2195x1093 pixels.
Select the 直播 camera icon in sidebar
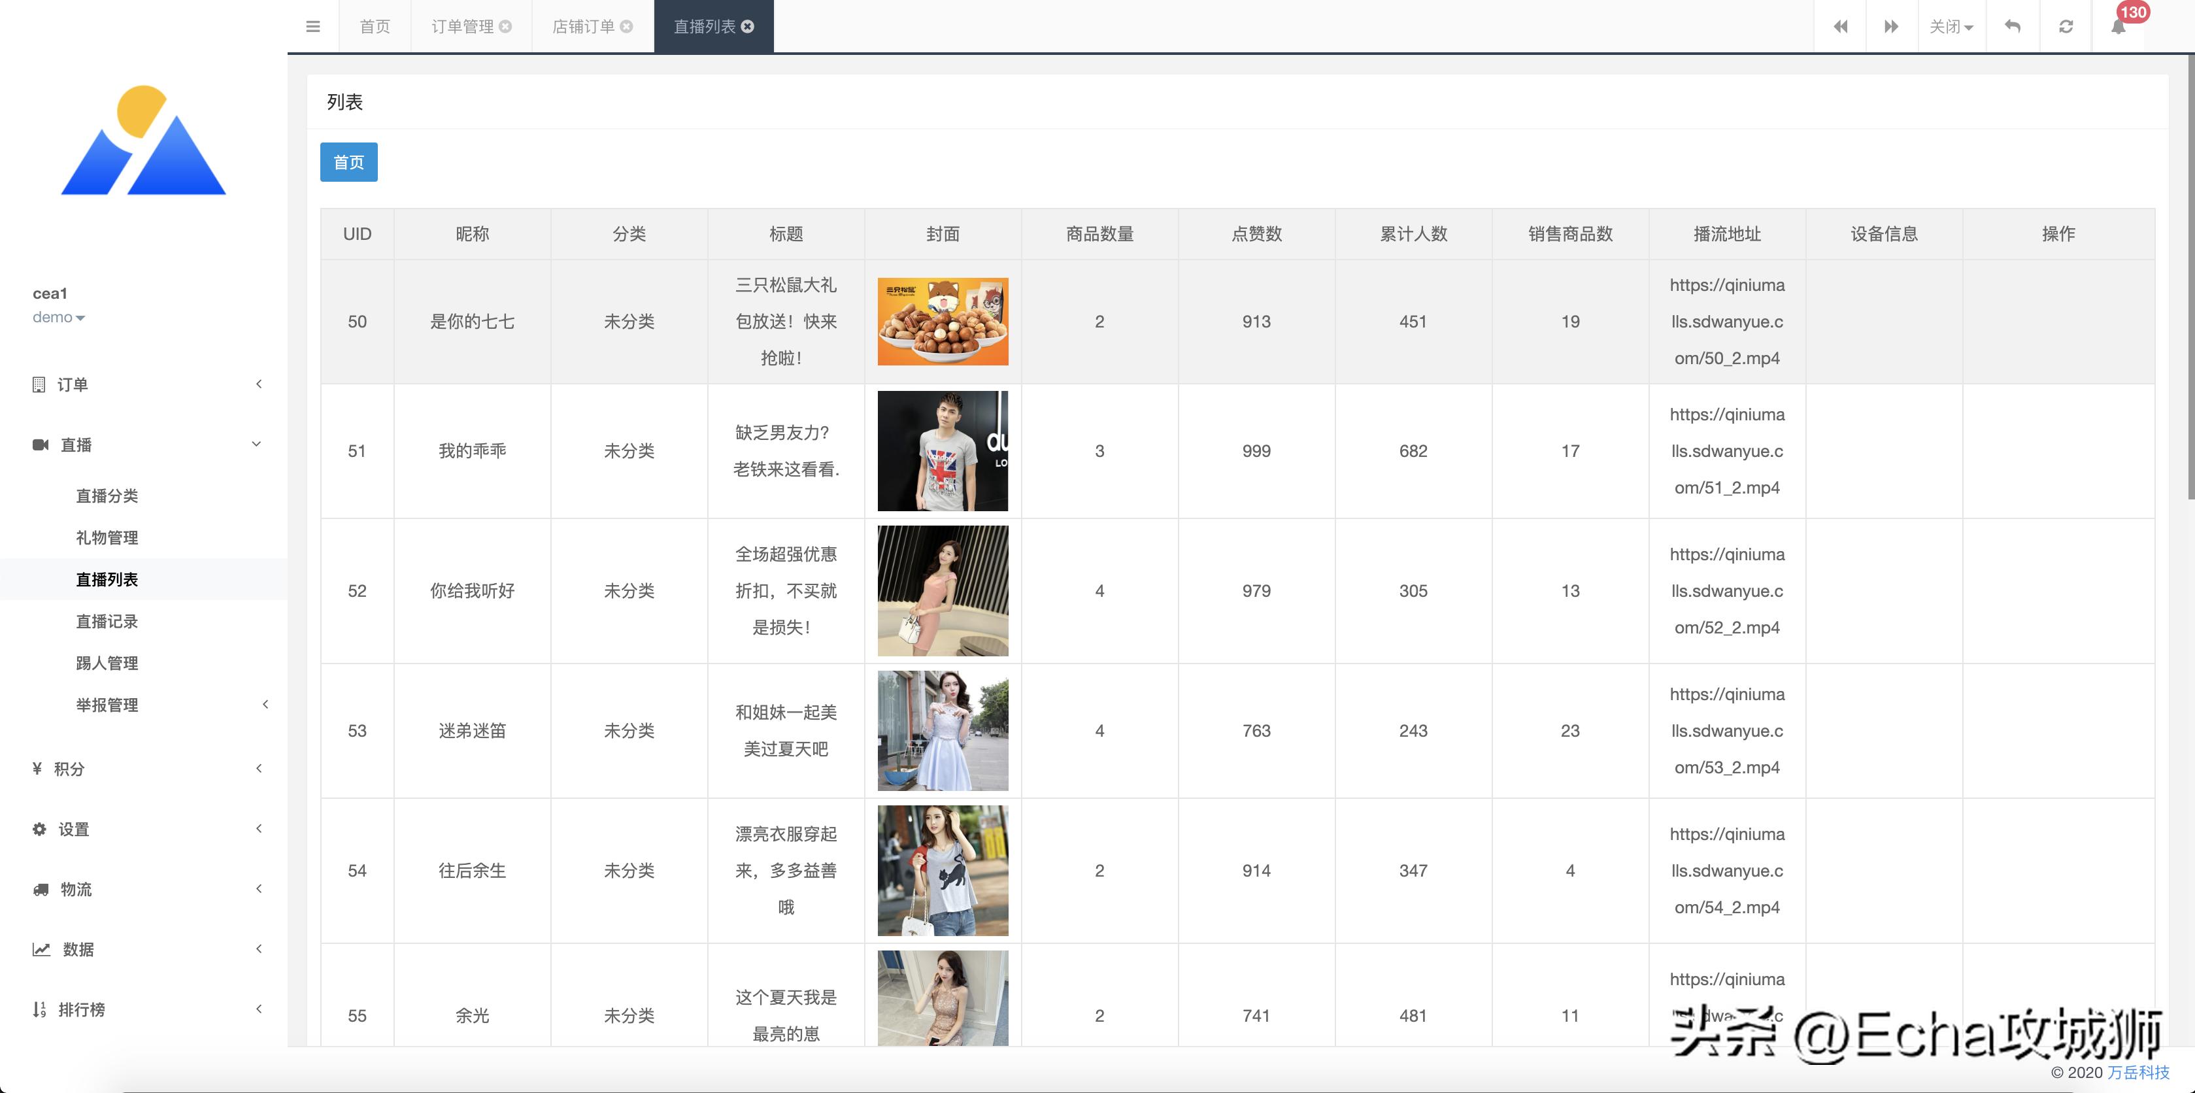click(40, 444)
